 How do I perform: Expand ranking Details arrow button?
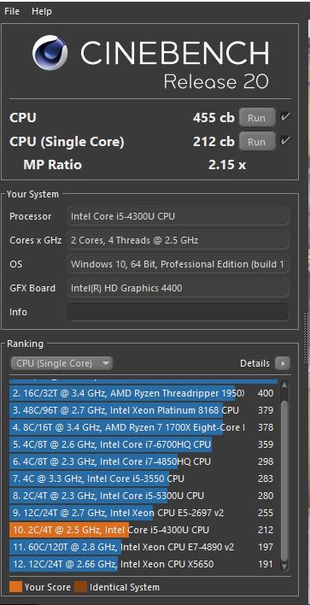(x=283, y=363)
